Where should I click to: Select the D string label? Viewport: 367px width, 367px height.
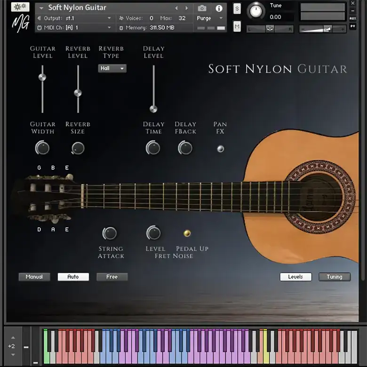pos(39,230)
